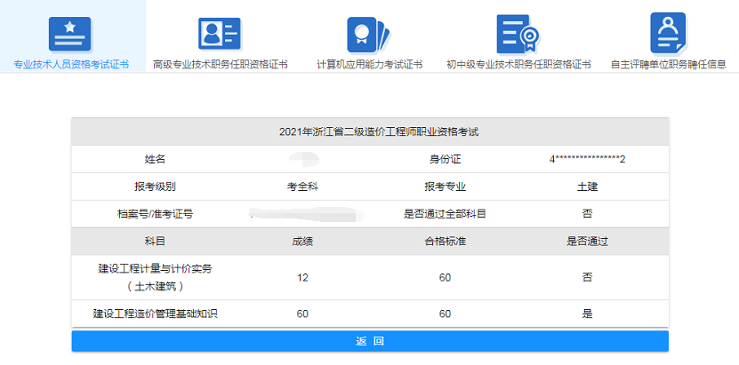
Task: Click the 土建 value cell
Action: (587, 186)
